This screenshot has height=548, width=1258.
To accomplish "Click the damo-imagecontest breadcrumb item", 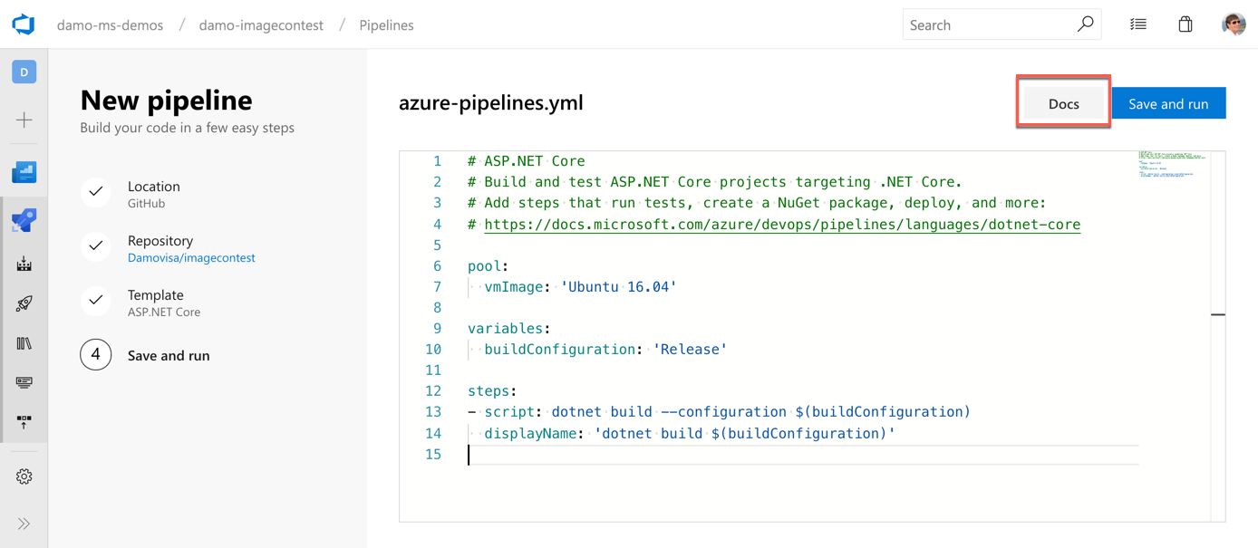I will click(261, 24).
